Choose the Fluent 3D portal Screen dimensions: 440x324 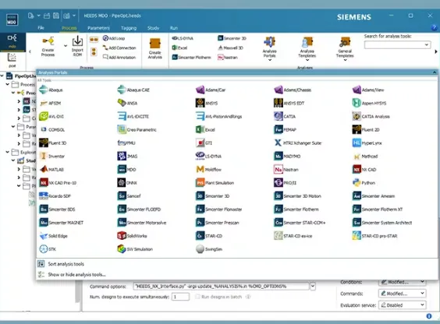pyautogui.click(x=53, y=143)
